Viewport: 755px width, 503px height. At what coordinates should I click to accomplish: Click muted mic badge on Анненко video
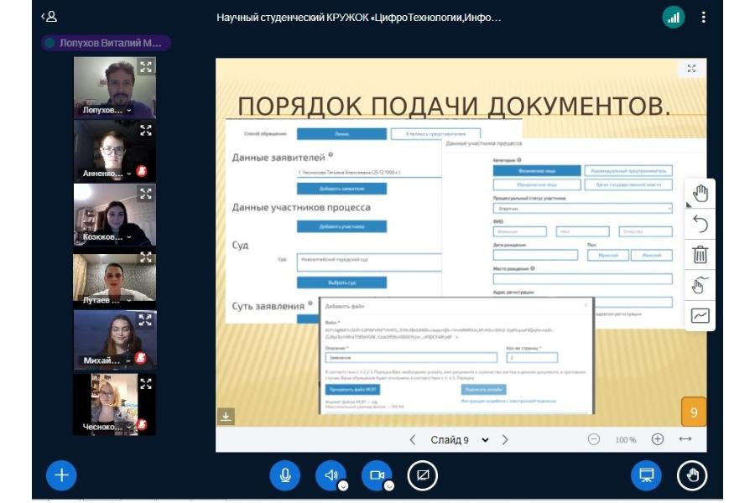point(142,170)
